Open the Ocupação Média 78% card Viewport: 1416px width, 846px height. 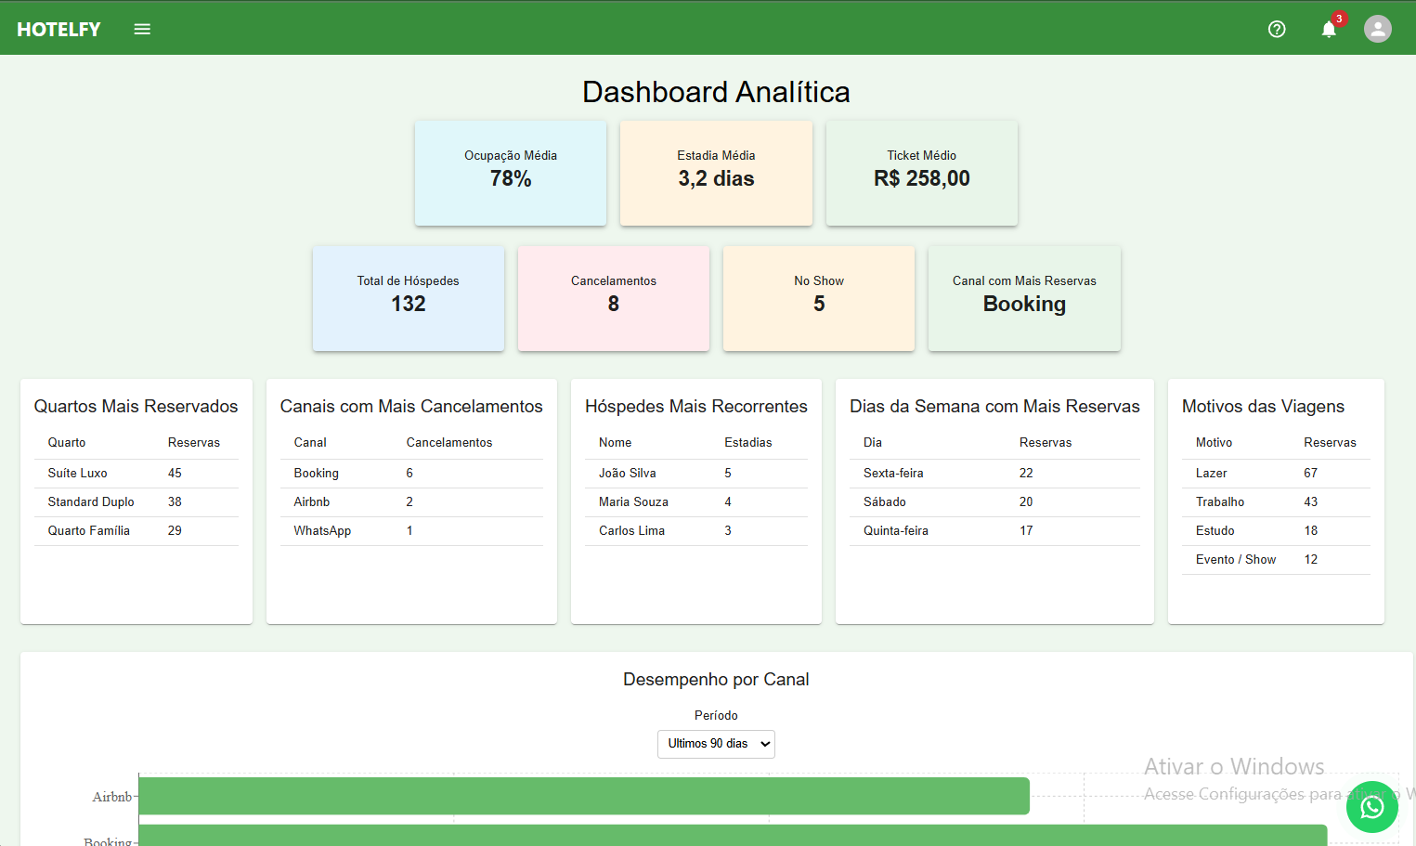510,173
